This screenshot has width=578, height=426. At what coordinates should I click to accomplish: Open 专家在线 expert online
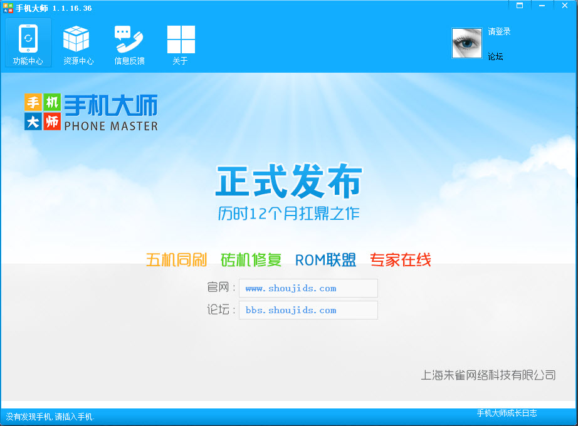pos(400,261)
